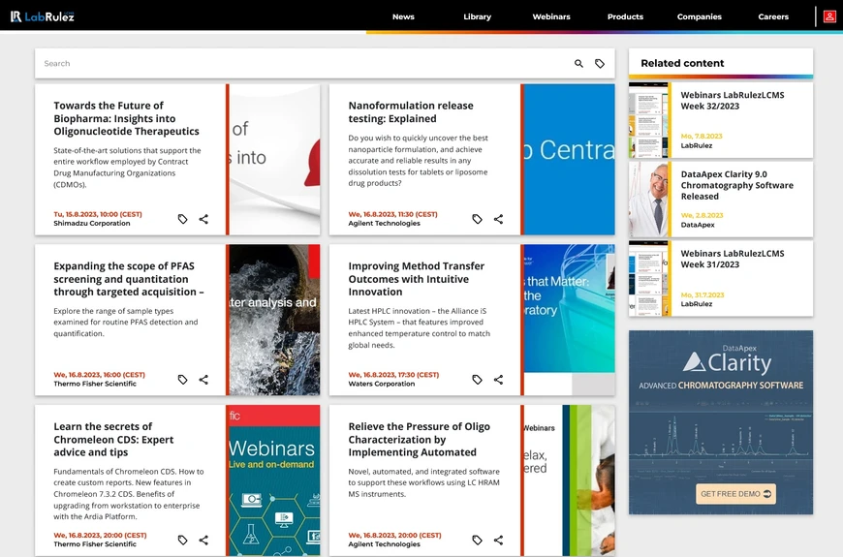
Task: Click the Nanoformulation blue banner image
Action: [570, 159]
